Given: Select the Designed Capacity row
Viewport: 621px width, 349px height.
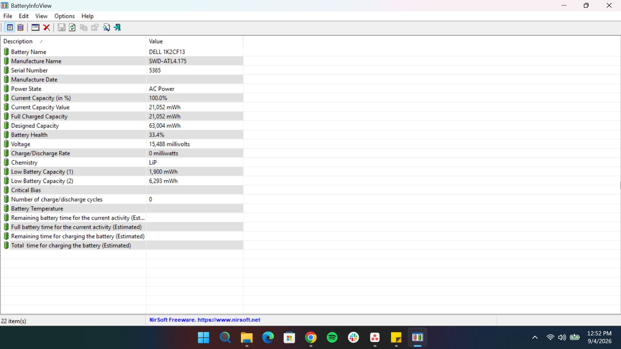Looking at the screenshot, I should [x=122, y=126].
